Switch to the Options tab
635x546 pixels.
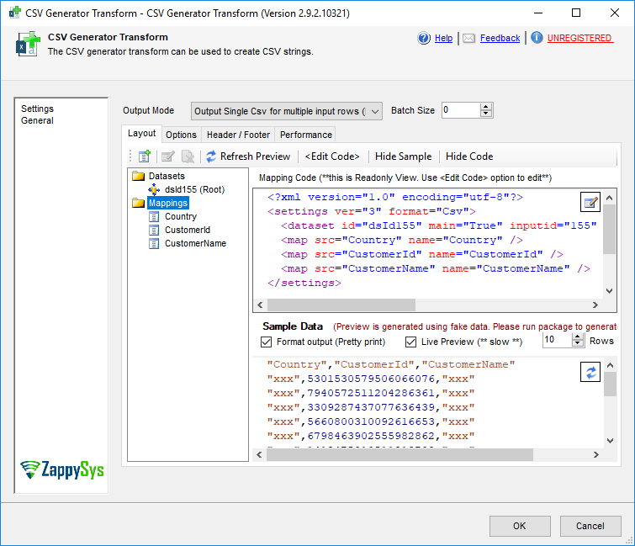[x=181, y=135]
